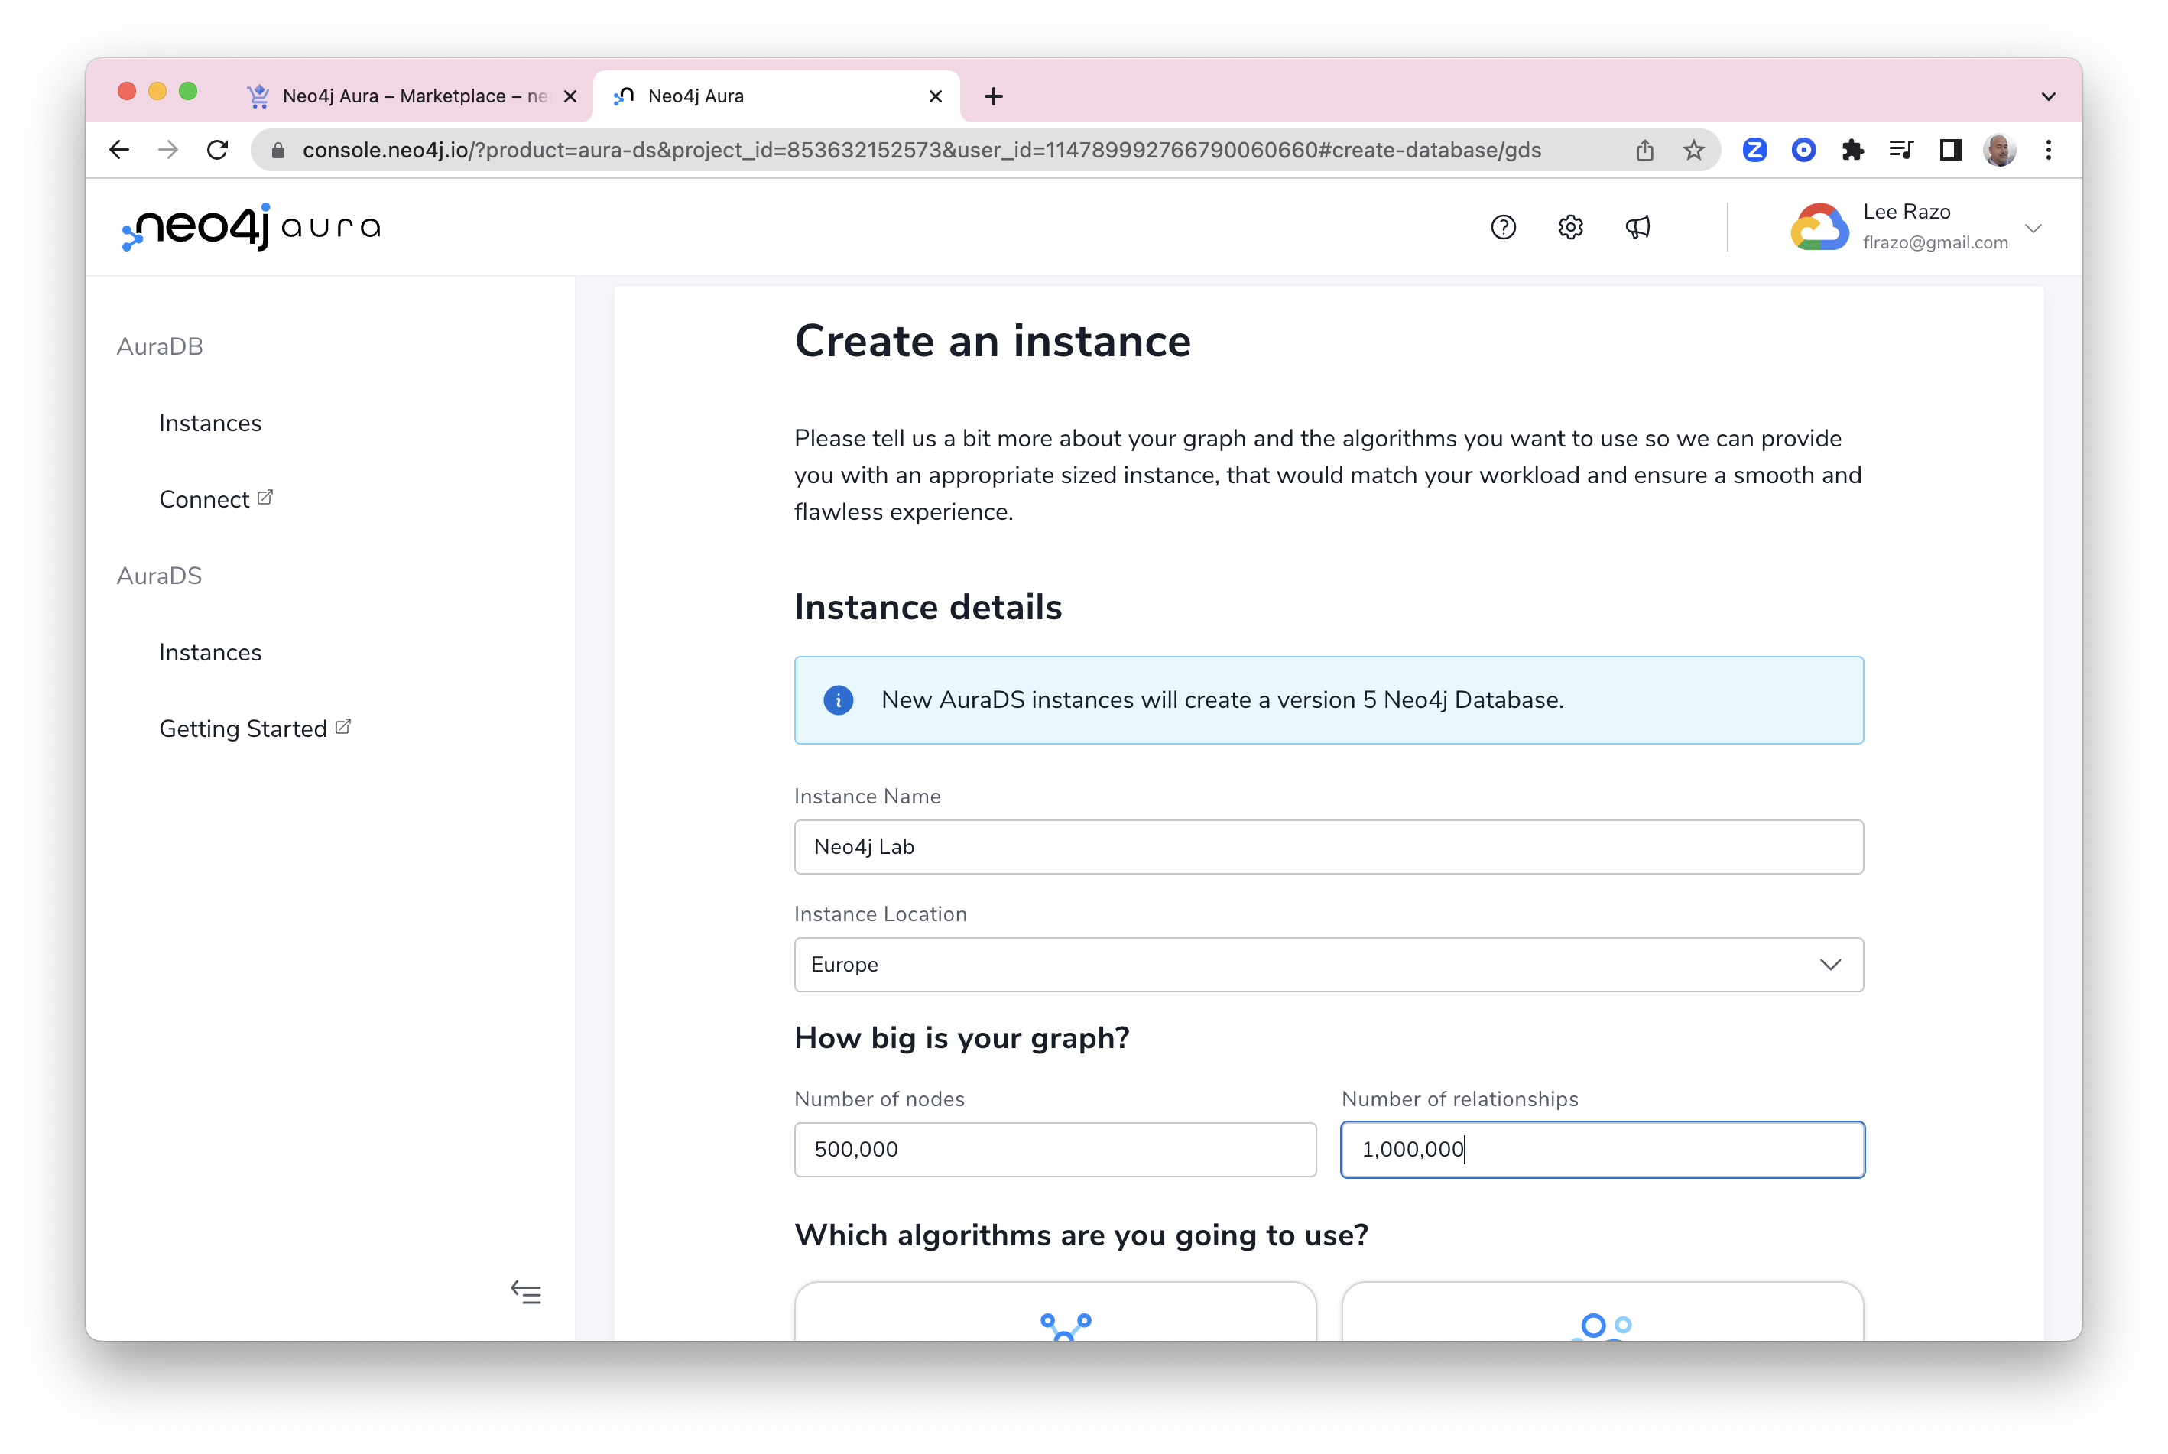Open the help question mark icon
Image resolution: width=2168 pixels, height=1454 pixels.
coord(1502,227)
